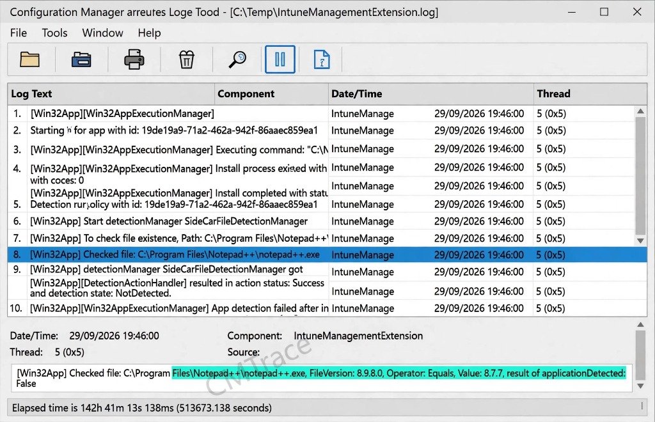
Task: Open the Help menu
Action: [149, 33]
